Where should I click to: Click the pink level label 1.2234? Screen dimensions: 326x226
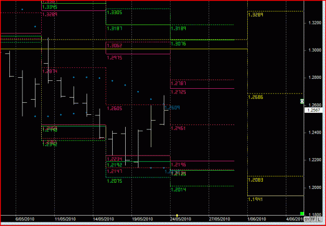pyautogui.click(x=114, y=159)
